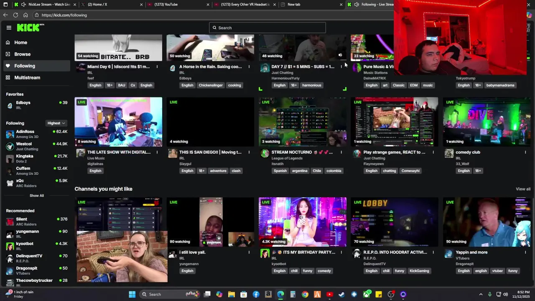Click the Kick search field
The width and height of the screenshot is (535, 301).
(x=267, y=28)
